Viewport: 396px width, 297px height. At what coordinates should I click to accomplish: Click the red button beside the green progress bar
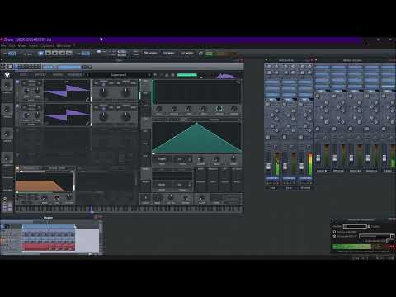point(392,247)
